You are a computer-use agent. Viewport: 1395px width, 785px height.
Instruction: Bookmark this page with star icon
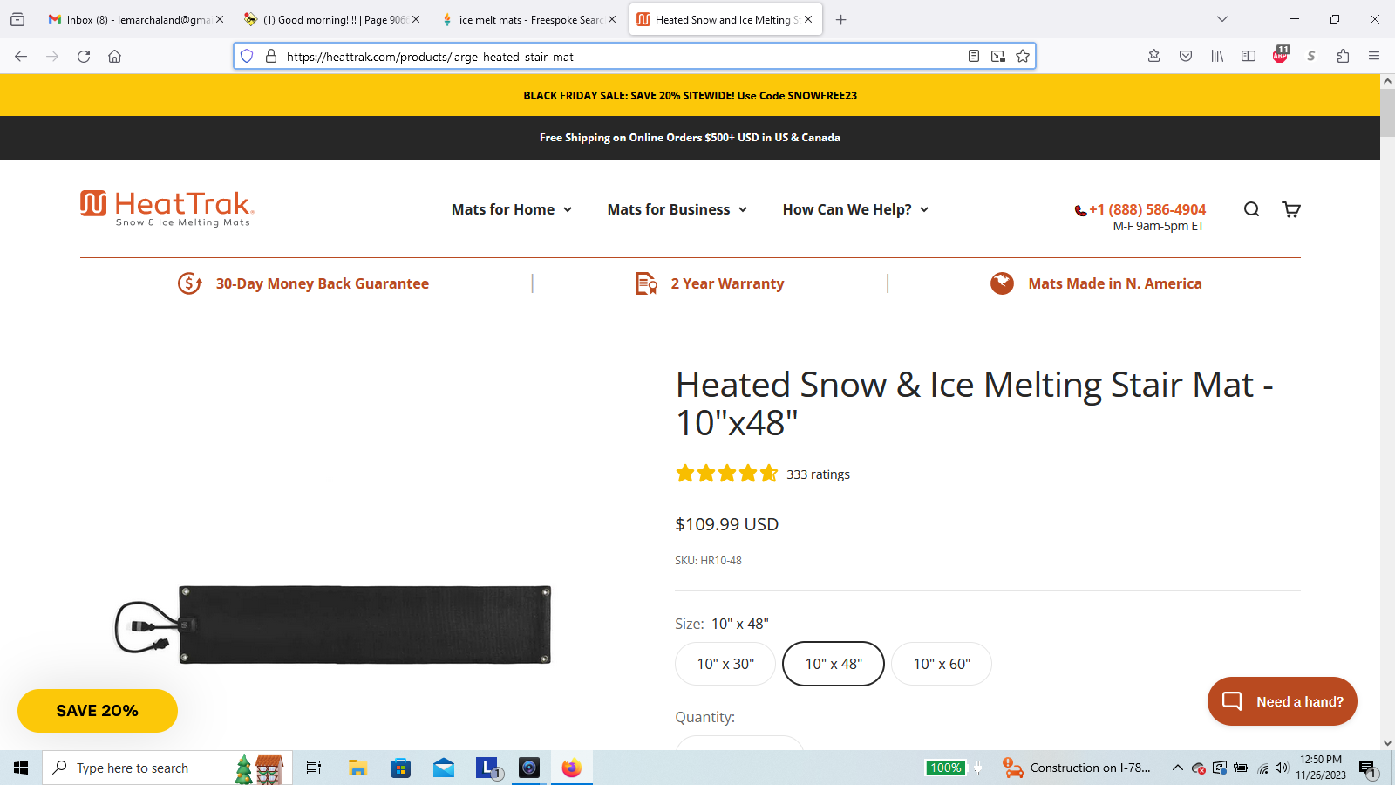1023,57
